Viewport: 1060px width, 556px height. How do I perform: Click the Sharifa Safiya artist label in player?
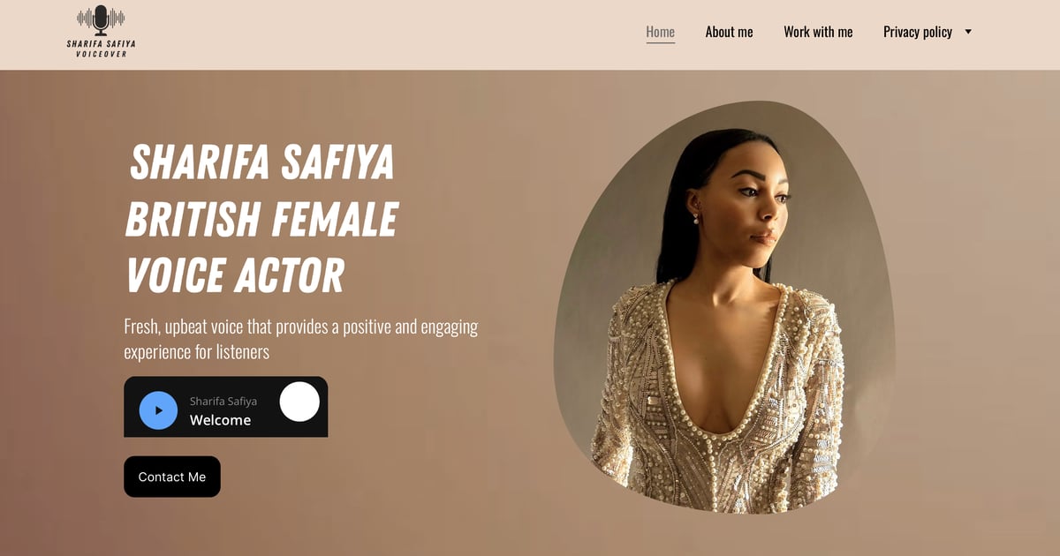click(x=223, y=402)
